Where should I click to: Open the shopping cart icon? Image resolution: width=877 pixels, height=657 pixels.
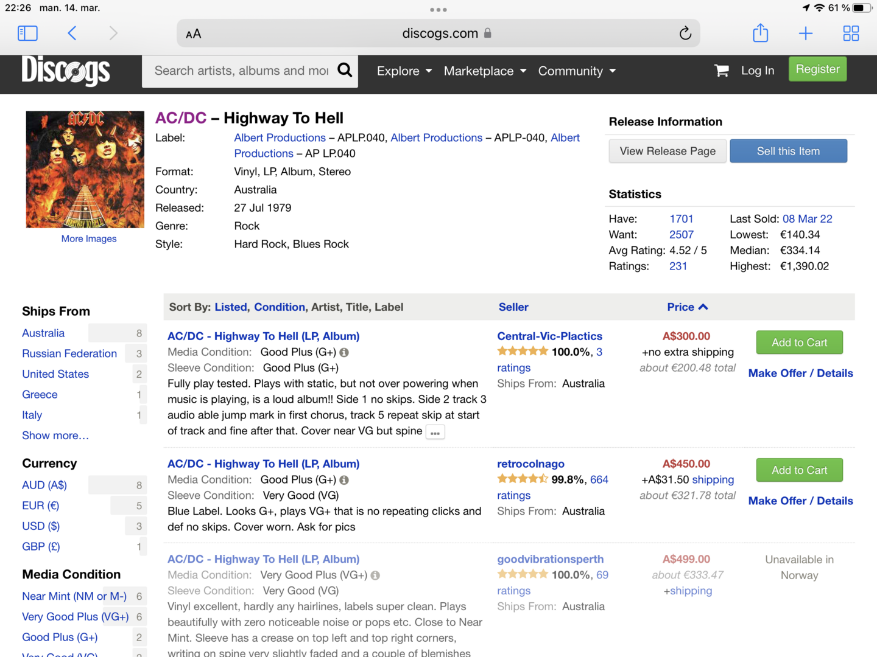point(722,71)
